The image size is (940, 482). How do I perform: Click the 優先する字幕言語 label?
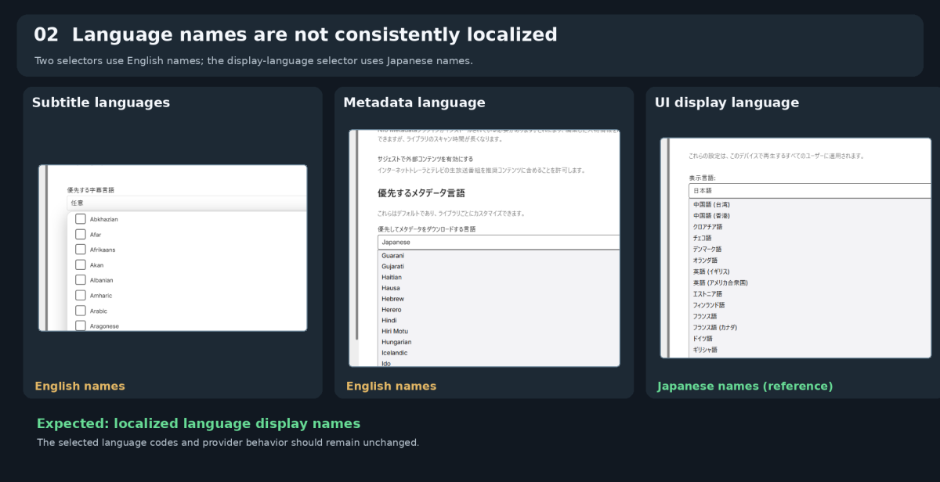click(91, 190)
